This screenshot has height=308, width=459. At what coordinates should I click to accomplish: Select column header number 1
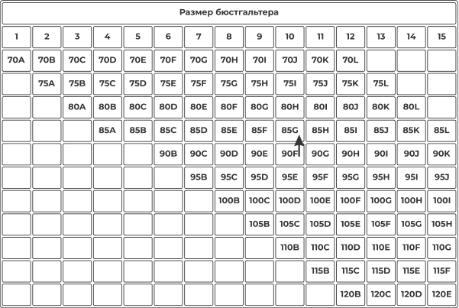click(x=16, y=36)
